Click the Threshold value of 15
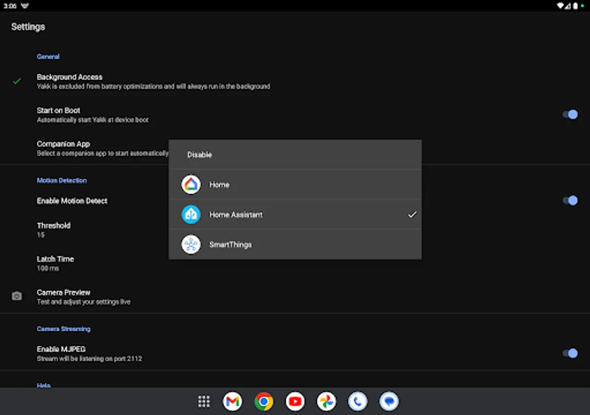The width and height of the screenshot is (590, 415). pos(53,230)
